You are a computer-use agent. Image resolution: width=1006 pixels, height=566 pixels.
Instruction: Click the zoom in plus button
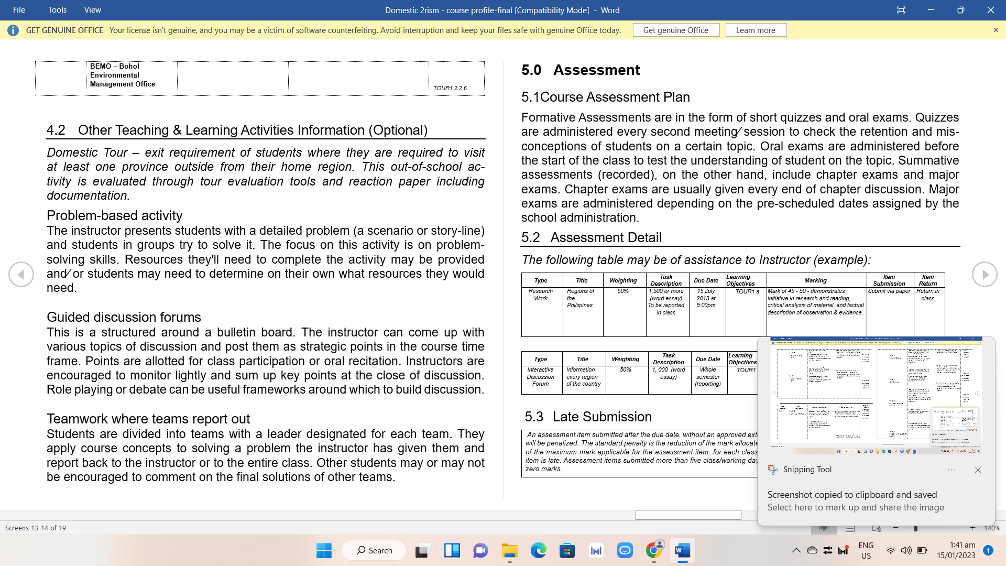tap(972, 528)
